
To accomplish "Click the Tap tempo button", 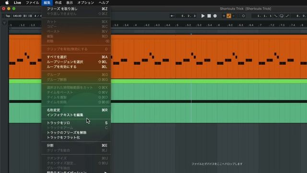I will click(8, 16).
